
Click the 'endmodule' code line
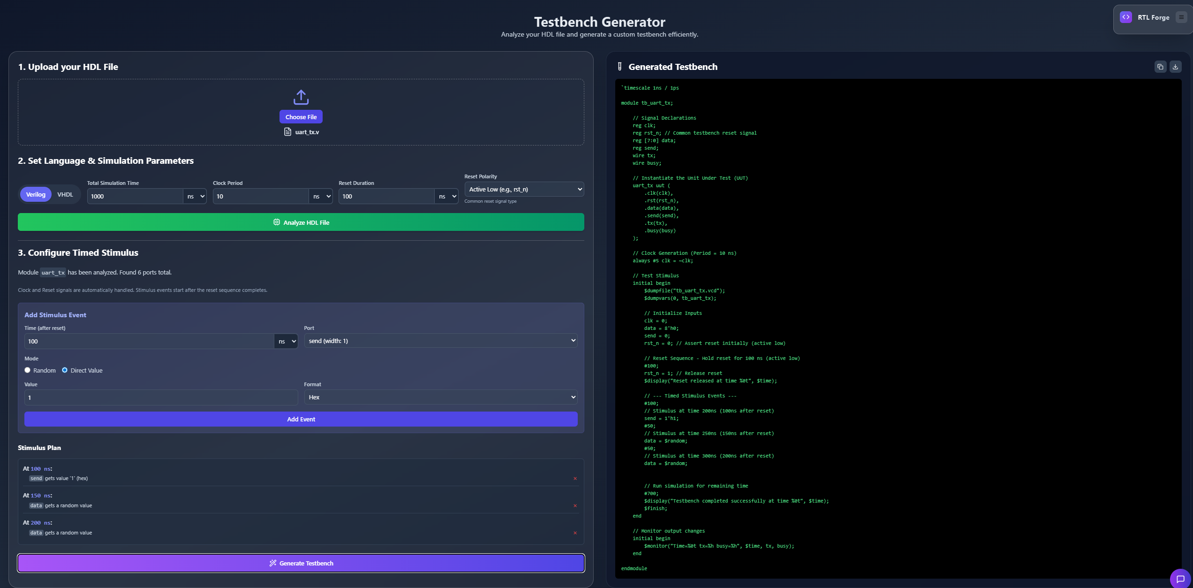coord(634,568)
